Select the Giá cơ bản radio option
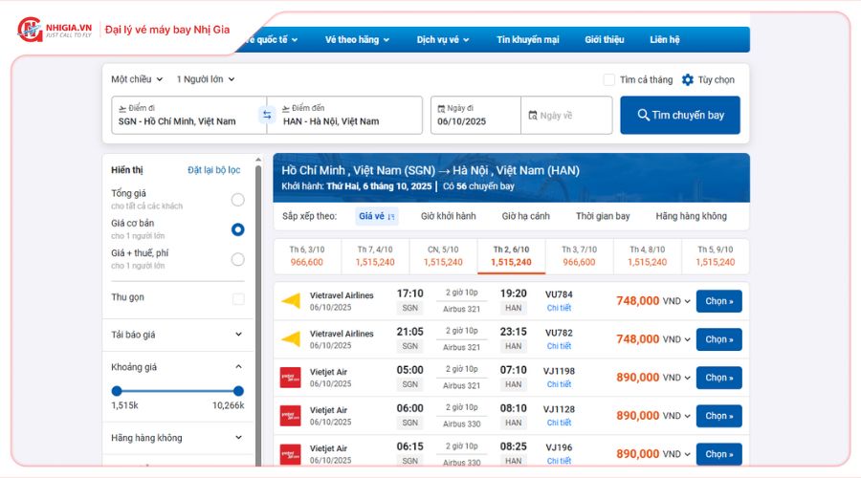Screen dimensions: 861x478 tap(238, 229)
